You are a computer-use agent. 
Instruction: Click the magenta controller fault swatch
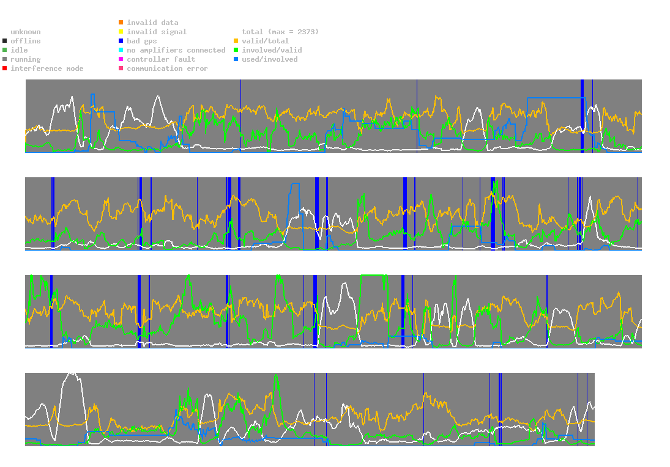121,59
